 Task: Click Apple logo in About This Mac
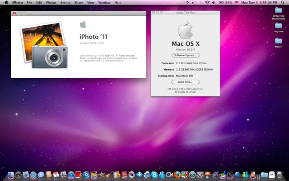(185, 30)
